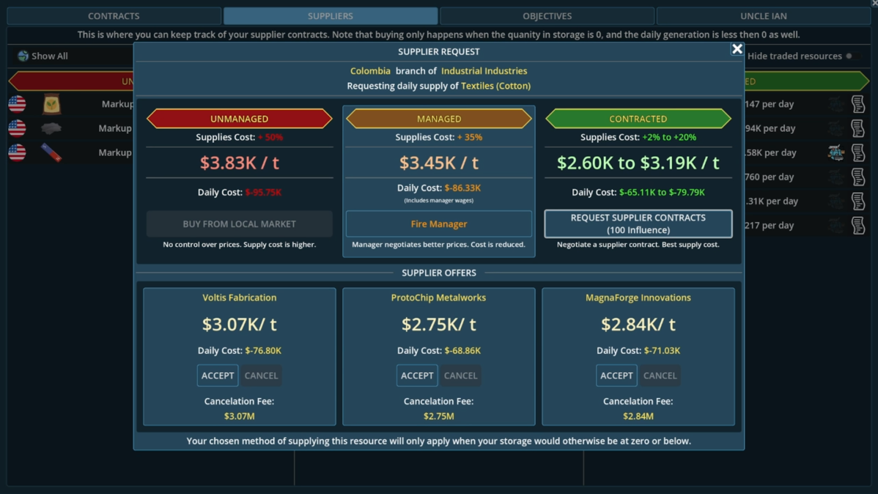The width and height of the screenshot is (878, 494).
Task: Open the contract scroll on the 217 per day row
Action: coord(858,226)
